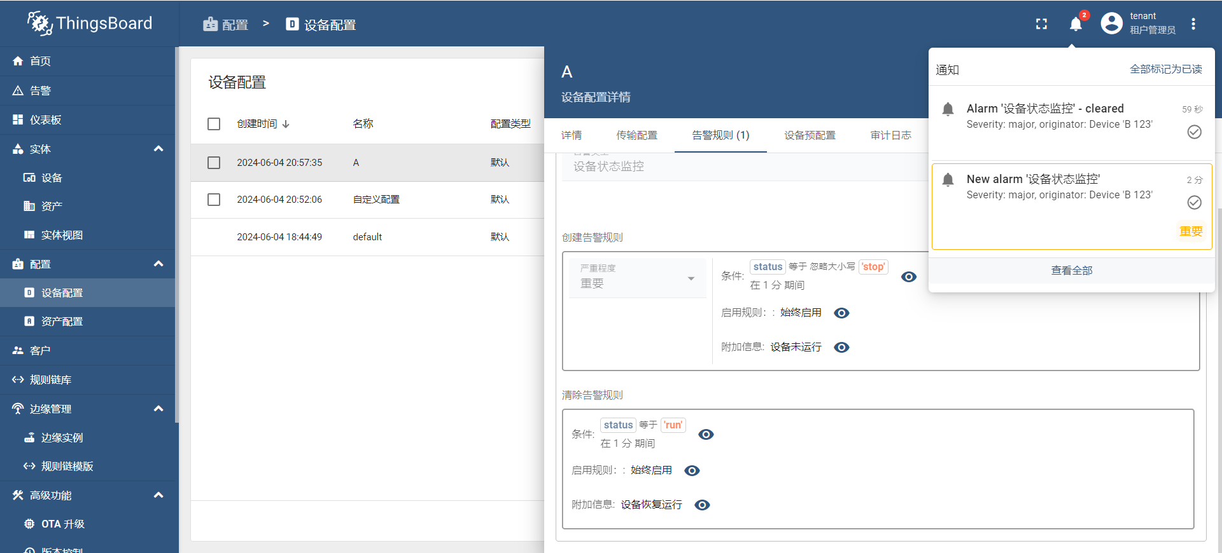The height and width of the screenshot is (553, 1222).
Task: Click the 首页 home icon
Action: (18, 61)
